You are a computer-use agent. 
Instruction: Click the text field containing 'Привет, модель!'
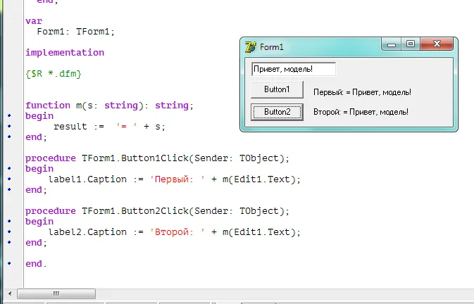point(293,69)
